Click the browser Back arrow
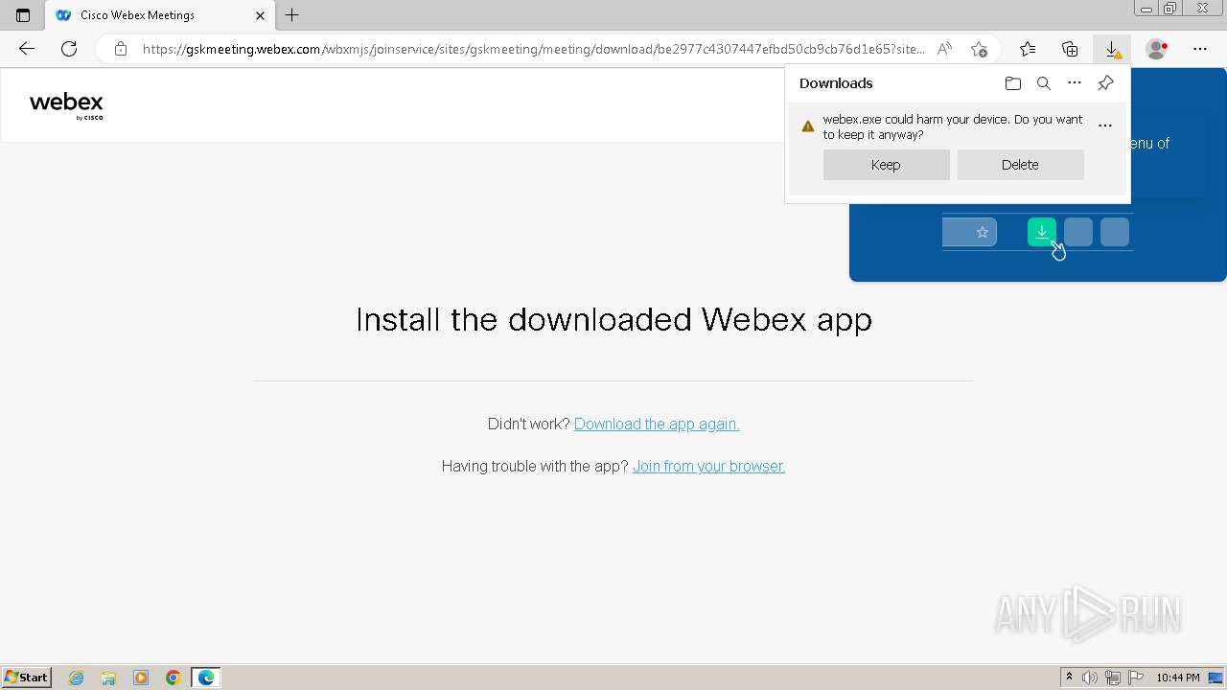Image resolution: width=1227 pixels, height=690 pixels. tap(27, 49)
